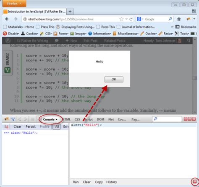Open the Journal of Information bookmark
The image size is (199, 187).
(136, 27)
